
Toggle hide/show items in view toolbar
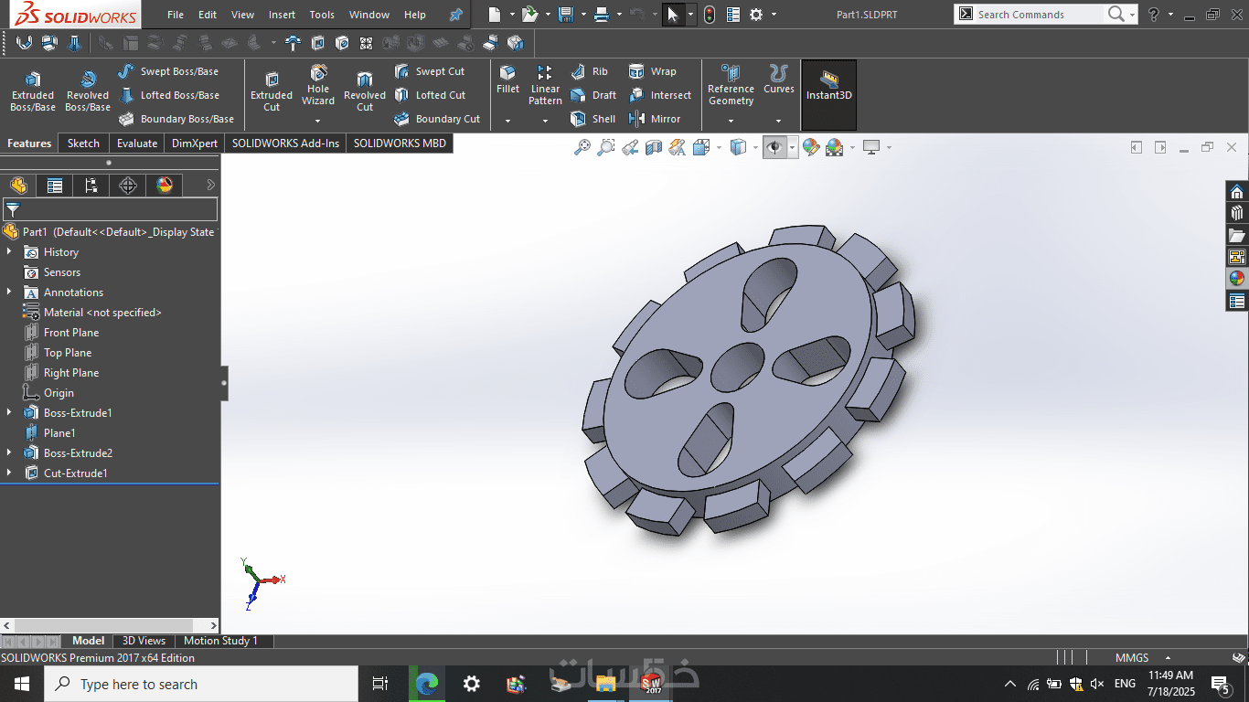(774, 147)
